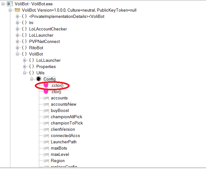This screenshot has height=169, width=206.
Task: Expand the PVPNetConnect namespace
Action: [x=17, y=41]
